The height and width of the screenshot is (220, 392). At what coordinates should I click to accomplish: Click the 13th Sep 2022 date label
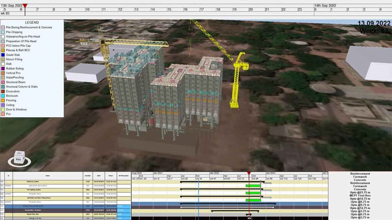tap(11, 5)
